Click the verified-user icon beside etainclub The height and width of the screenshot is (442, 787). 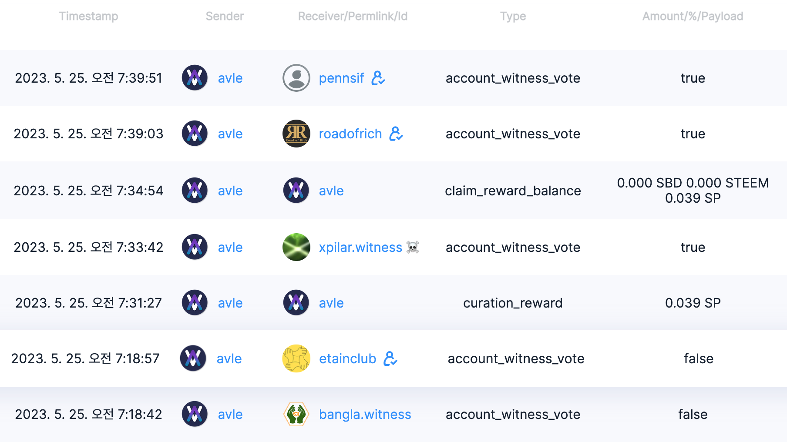click(x=390, y=359)
